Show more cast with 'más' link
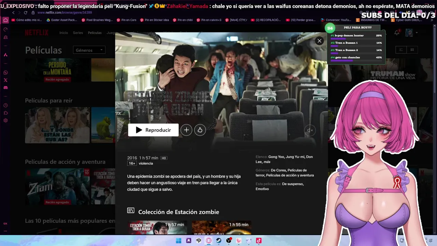The height and width of the screenshot is (246, 437). tap(267, 162)
